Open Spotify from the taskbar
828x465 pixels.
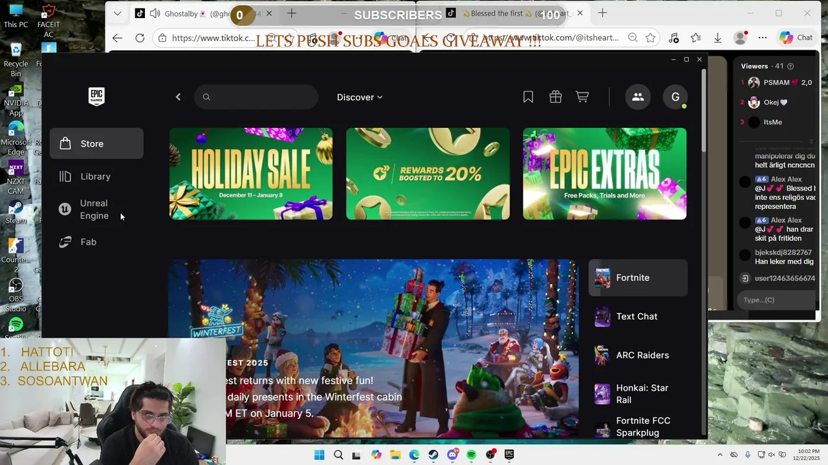(471, 455)
